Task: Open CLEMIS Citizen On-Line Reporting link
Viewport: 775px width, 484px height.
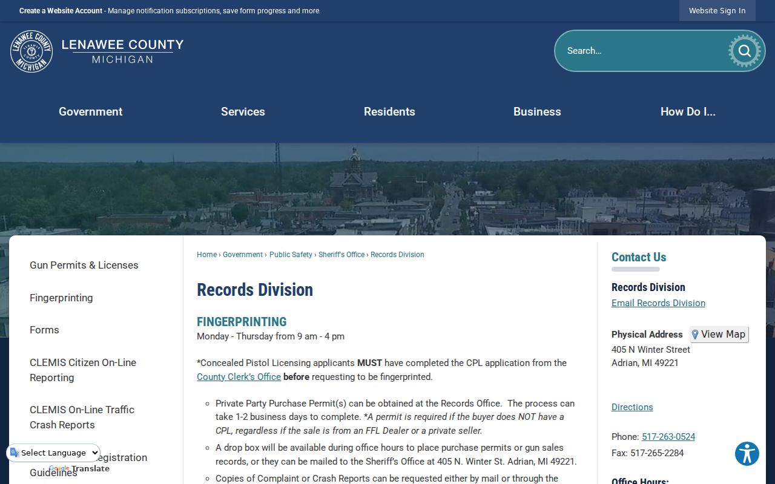Action: [x=83, y=370]
